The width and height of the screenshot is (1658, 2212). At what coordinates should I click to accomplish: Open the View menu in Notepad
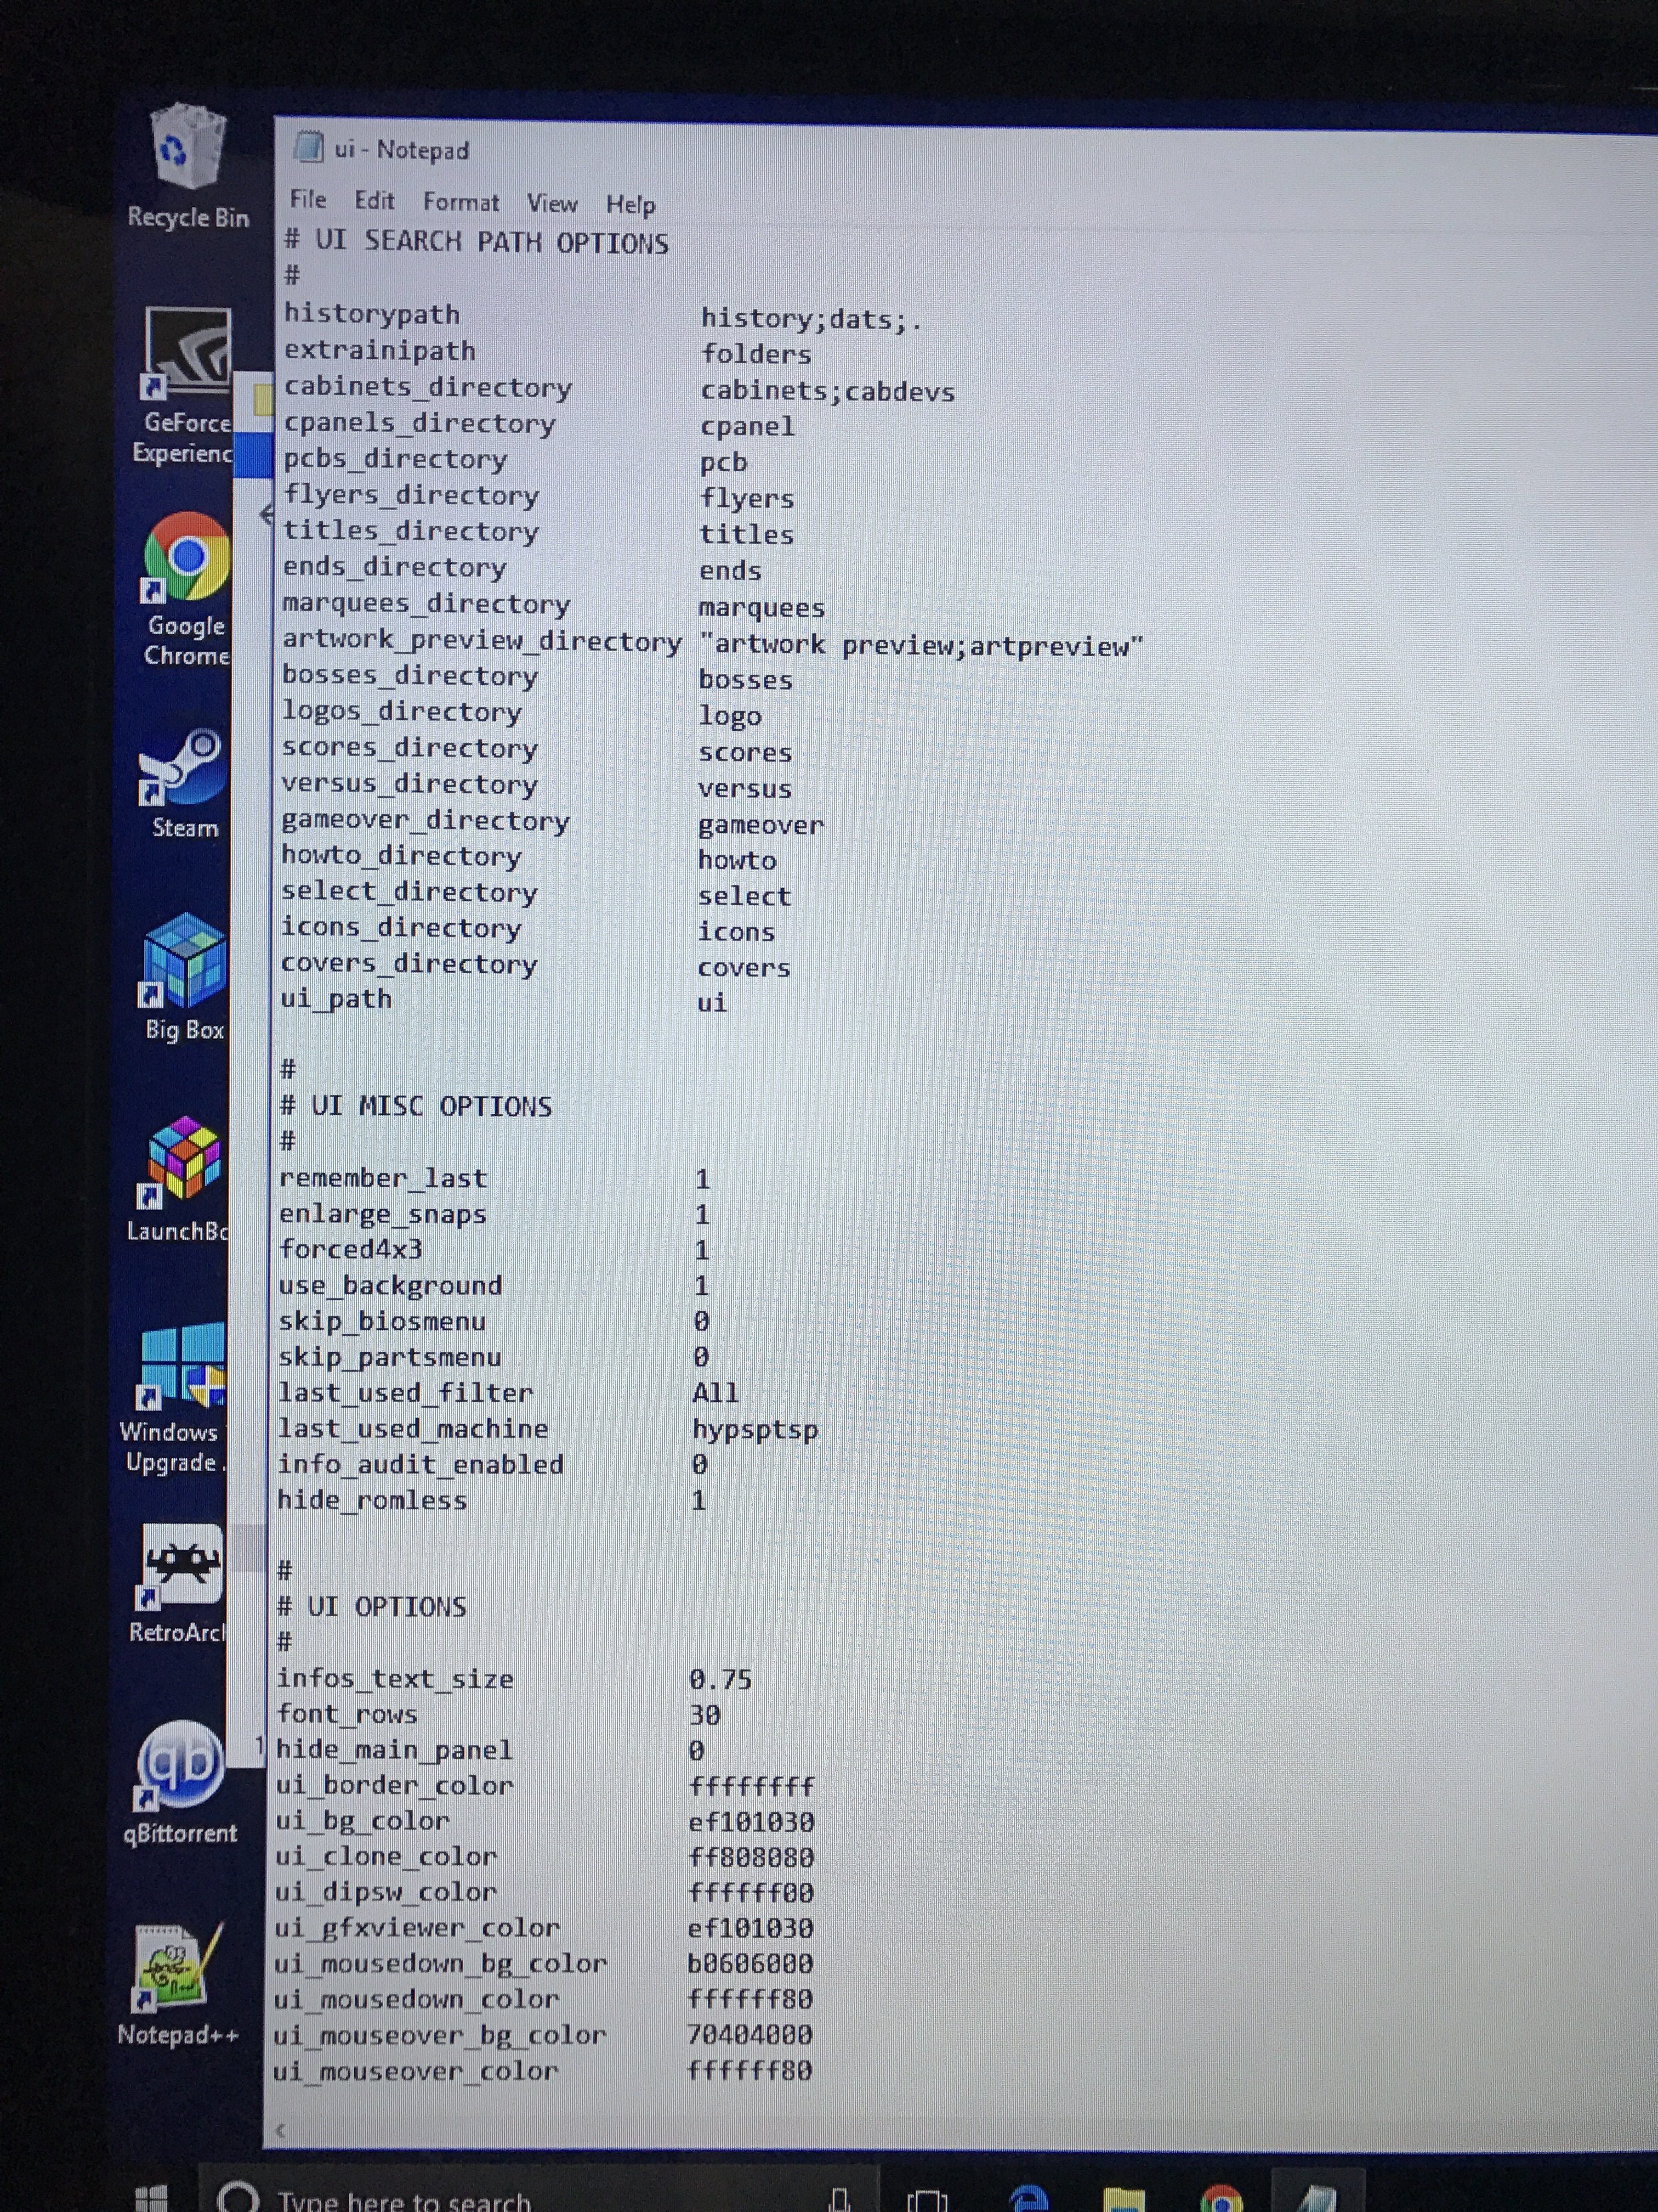click(x=552, y=204)
